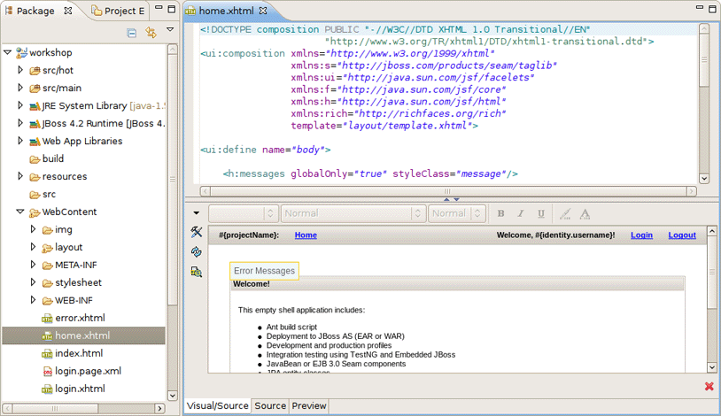
Task: Click the Refresh icon in visual editor sidebar
Action: tap(197, 252)
